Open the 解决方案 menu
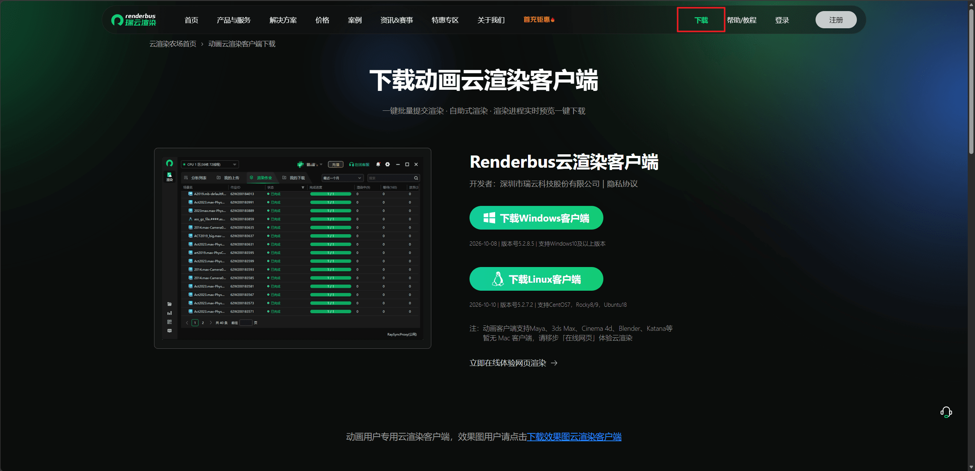Viewport: 975px width, 471px height. tap(283, 20)
